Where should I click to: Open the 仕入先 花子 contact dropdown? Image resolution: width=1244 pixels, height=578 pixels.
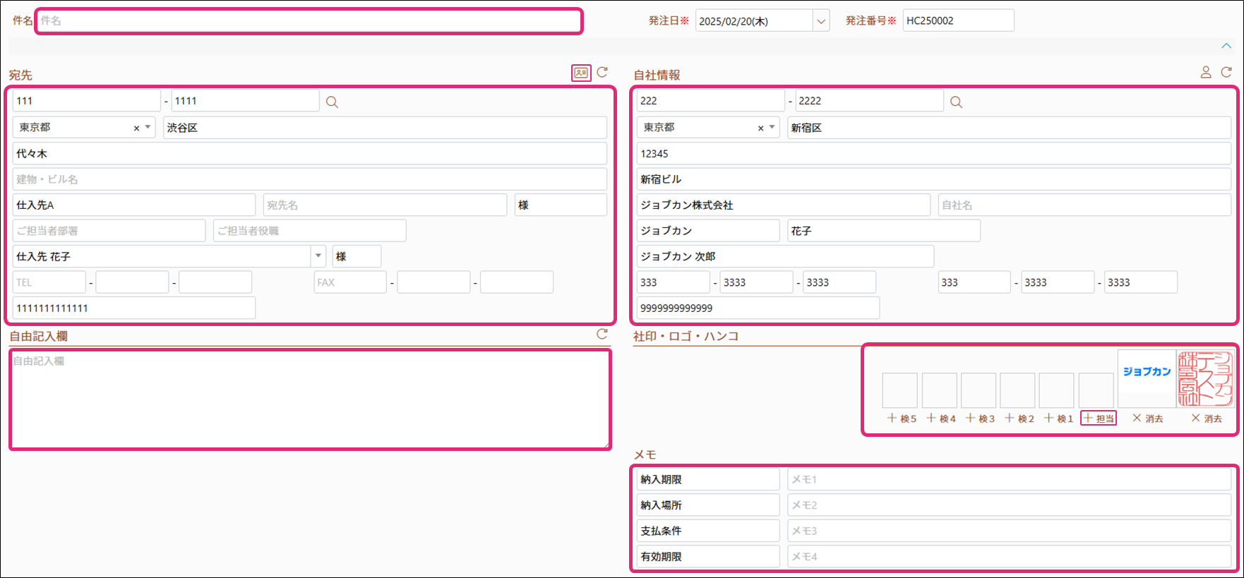click(x=318, y=256)
